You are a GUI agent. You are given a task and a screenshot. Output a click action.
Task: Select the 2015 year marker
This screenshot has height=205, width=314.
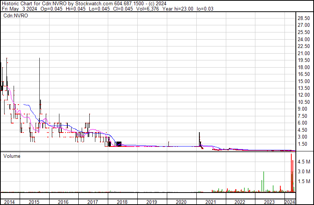[x=34, y=202]
